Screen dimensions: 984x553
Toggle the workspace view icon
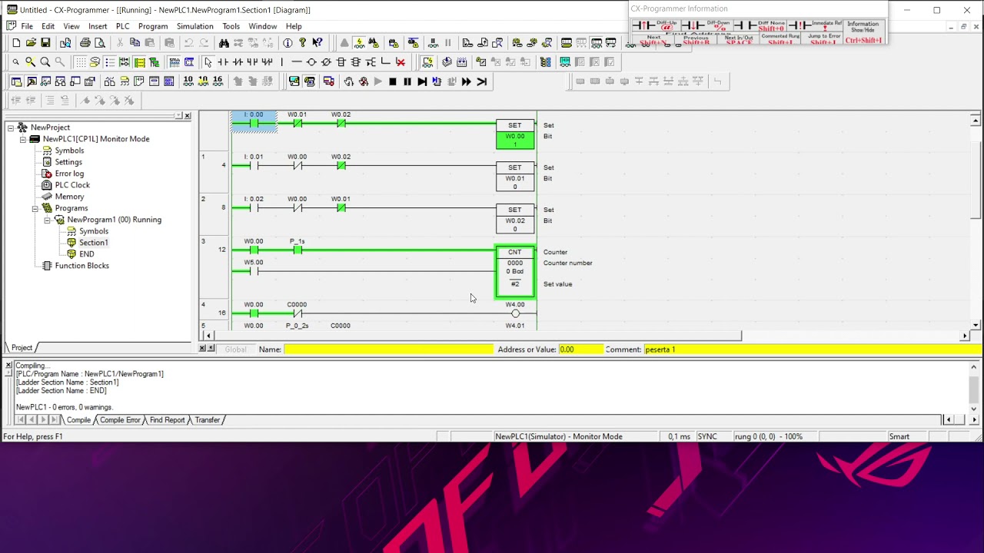[17, 81]
